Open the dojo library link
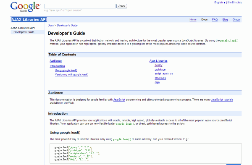This screenshot has width=252, height=165. (x=157, y=82)
